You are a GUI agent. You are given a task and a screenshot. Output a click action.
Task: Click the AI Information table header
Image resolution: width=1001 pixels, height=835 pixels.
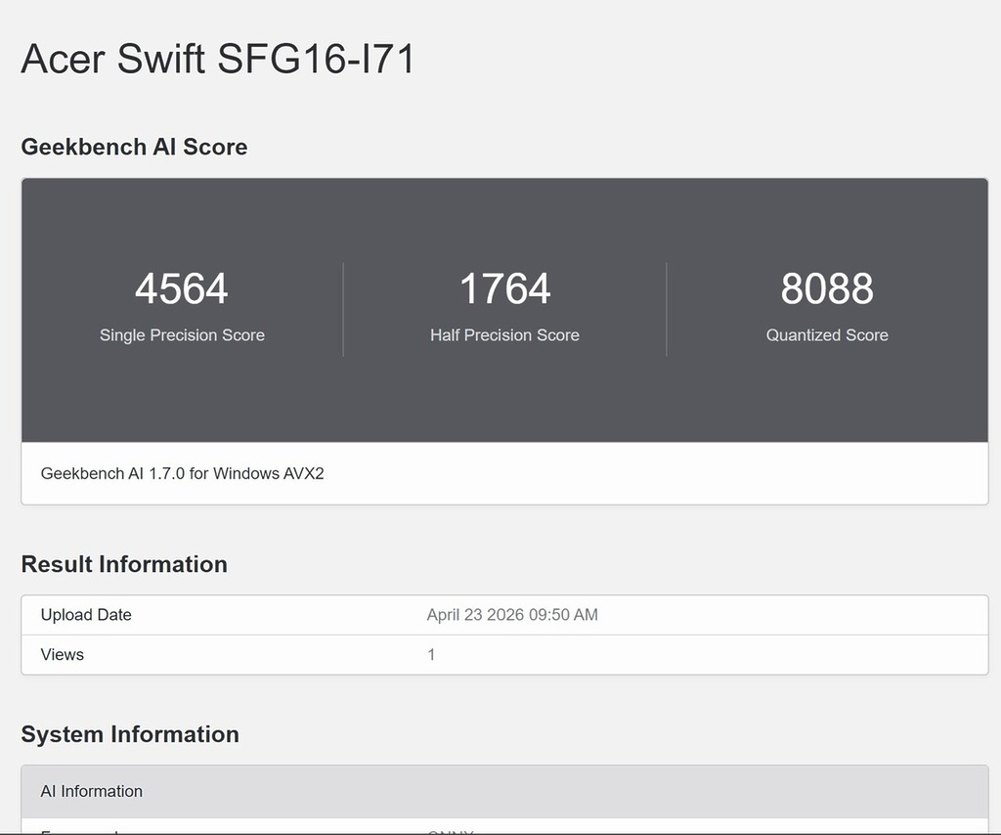tap(505, 792)
